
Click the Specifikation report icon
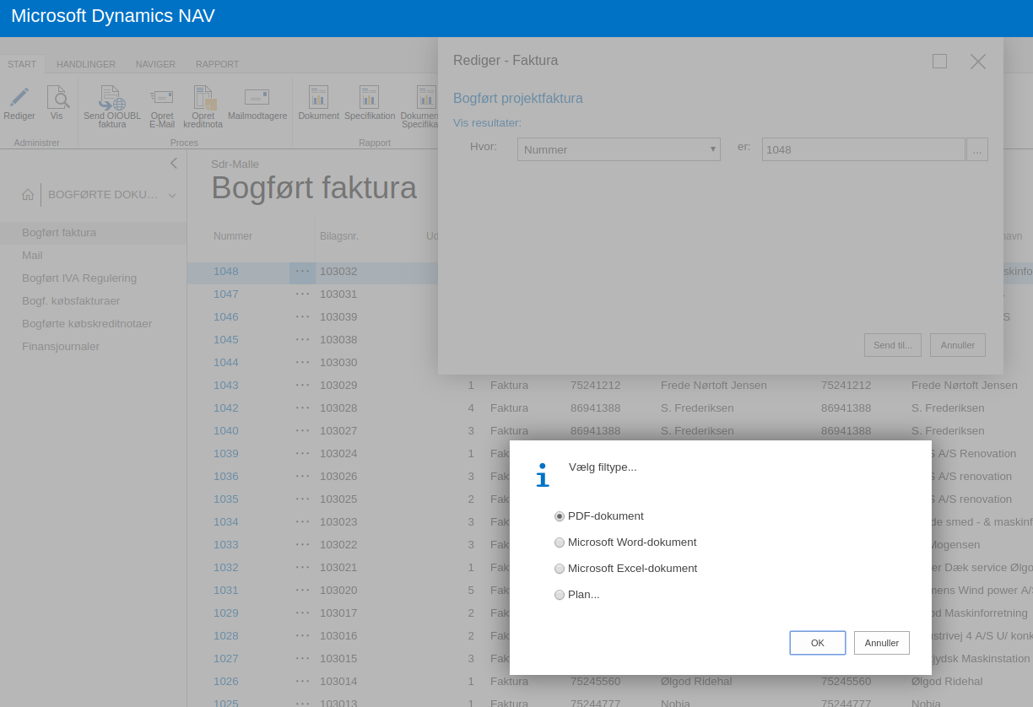[x=369, y=96]
